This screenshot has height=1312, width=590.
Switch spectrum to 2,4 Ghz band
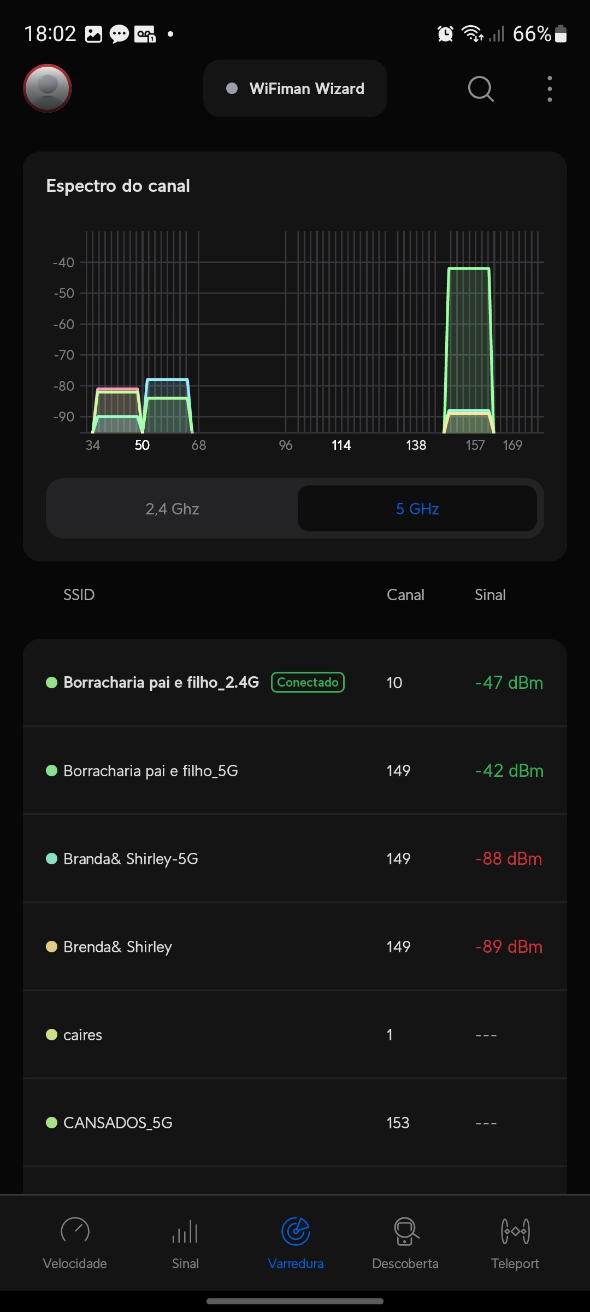point(172,509)
